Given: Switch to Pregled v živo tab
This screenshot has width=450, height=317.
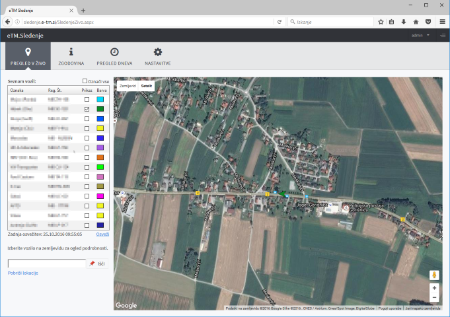Looking at the screenshot, I should click(28, 56).
